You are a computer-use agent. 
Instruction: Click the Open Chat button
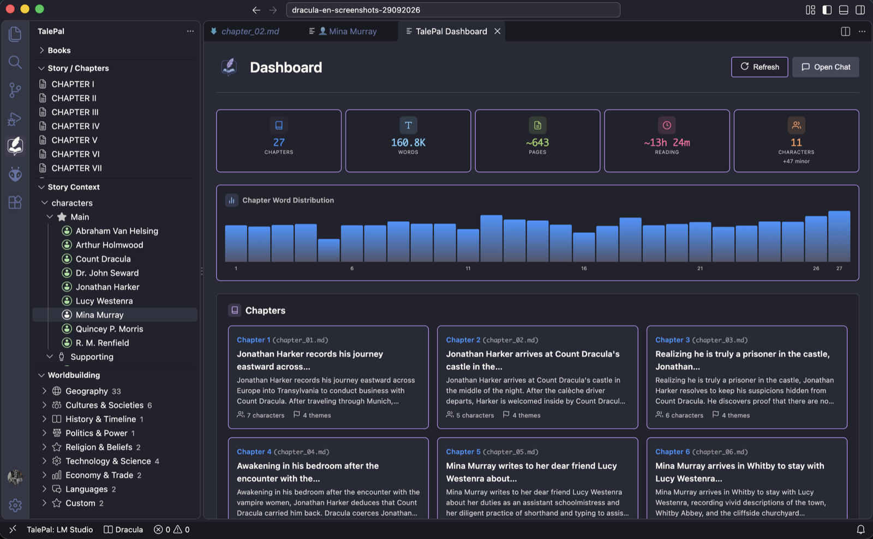point(826,67)
